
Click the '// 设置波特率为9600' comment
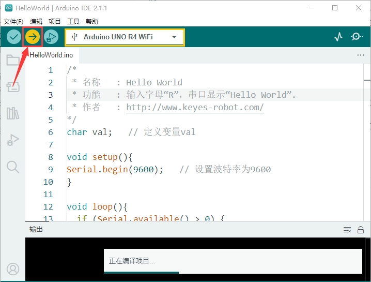[x=225, y=169]
